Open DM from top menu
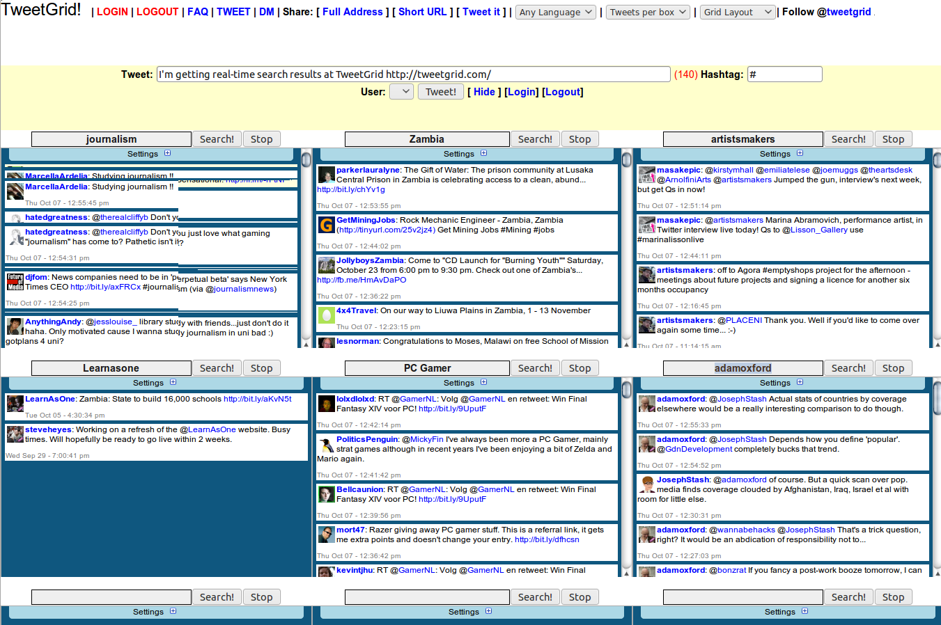The height and width of the screenshot is (625, 941). [x=267, y=12]
